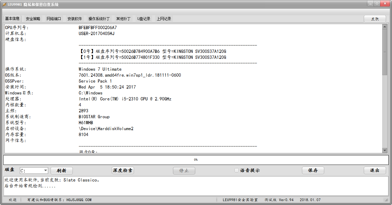Go to the 操作系统补丁 tab
This screenshot has width=392, height=205.
pos(99,19)
